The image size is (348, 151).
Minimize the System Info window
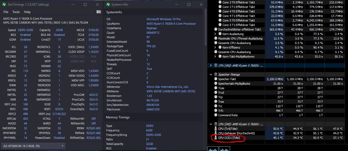[x=177, y=5]
